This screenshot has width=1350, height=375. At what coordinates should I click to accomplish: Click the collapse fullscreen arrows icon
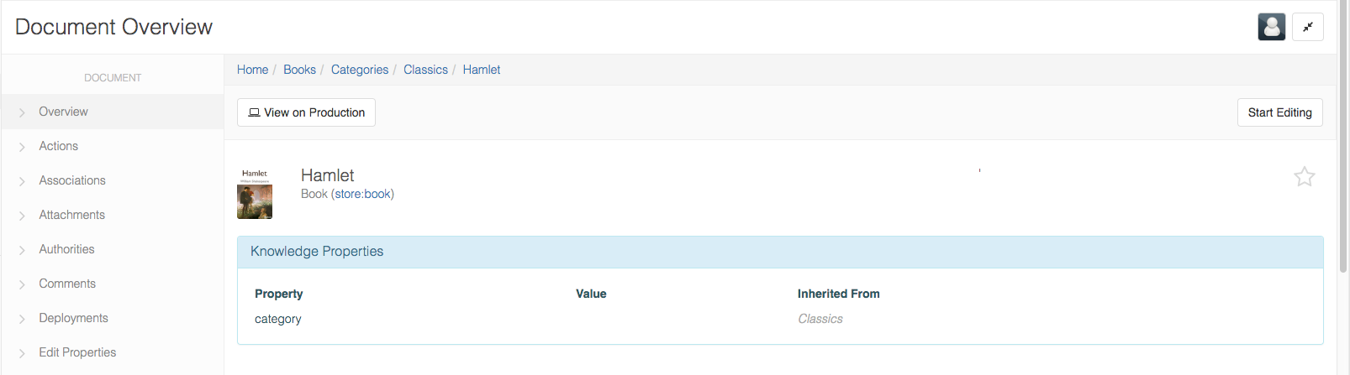tap(1308, 27)
